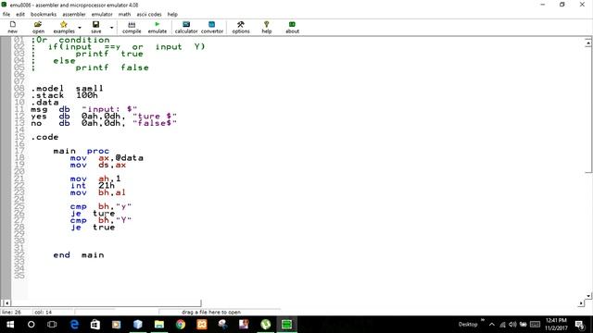The height and width of the screenshot is (333, 593).
Task: Open the emulator menu
Action: click(102, 15)
